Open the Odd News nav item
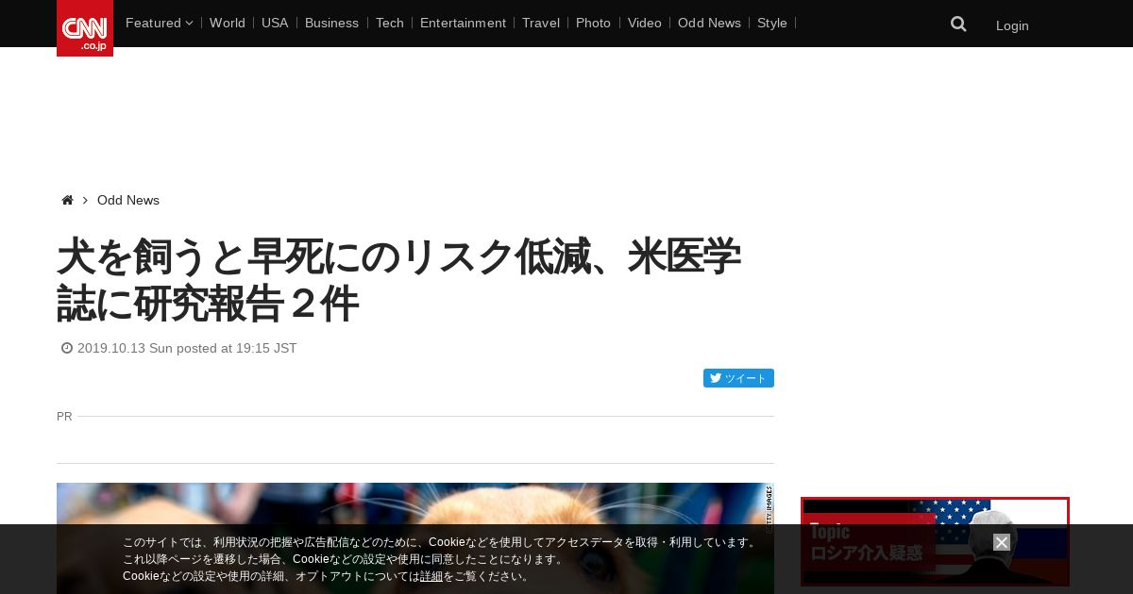The image size is (1133, 594). point(709,23)
